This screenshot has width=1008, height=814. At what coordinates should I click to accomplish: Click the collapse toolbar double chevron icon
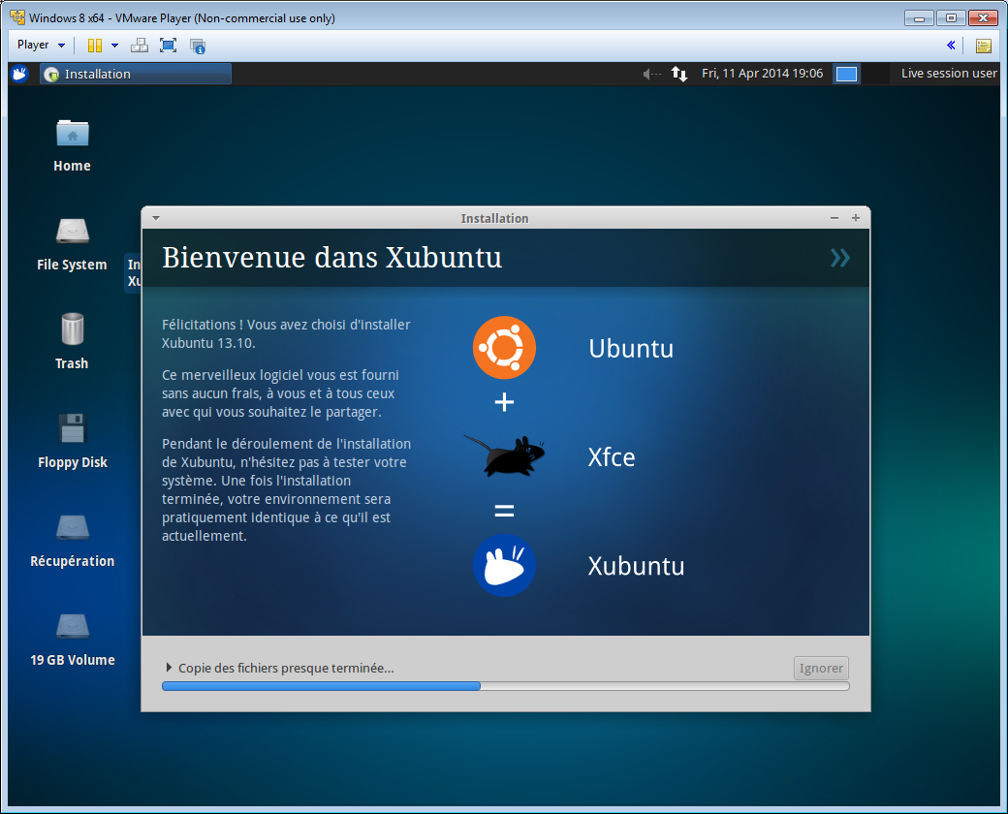(951, 45)
